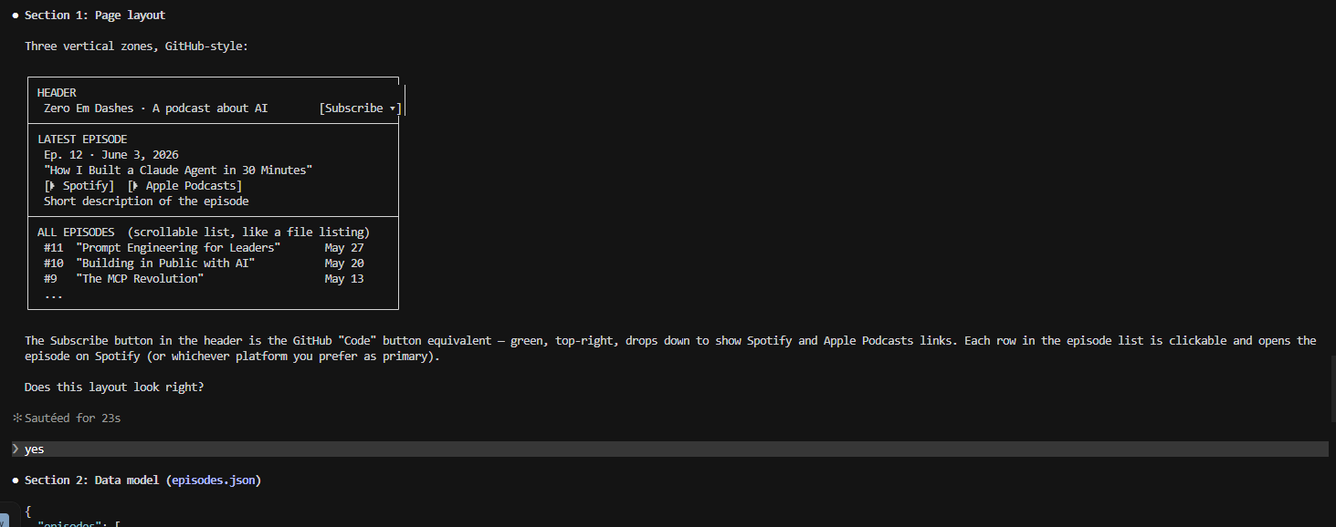
Task: Click the ALL EPISODES label
Action: [x=76, y=232]
